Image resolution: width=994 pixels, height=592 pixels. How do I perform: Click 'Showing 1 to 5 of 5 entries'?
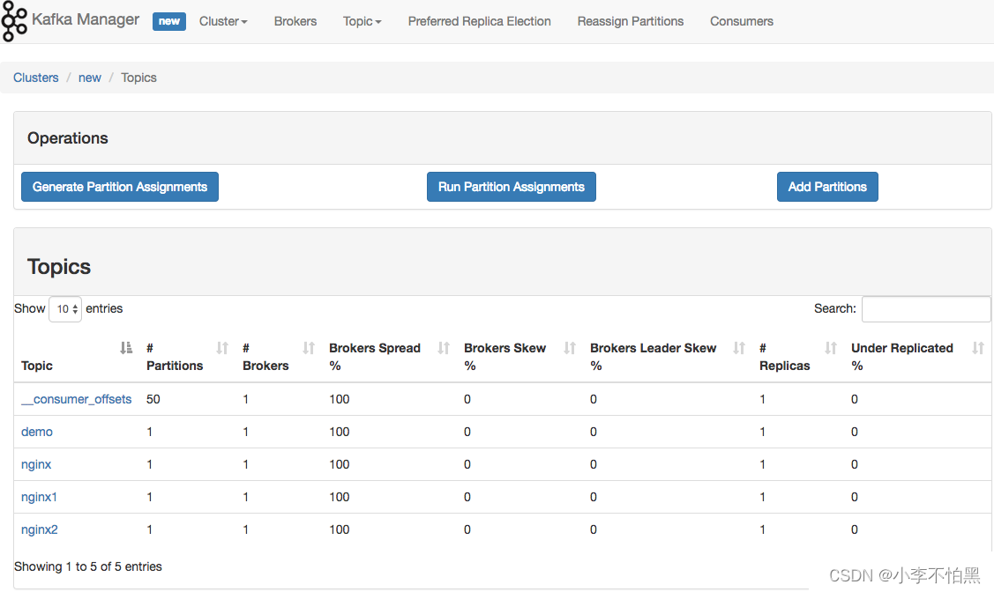click(x=88, y=566)
